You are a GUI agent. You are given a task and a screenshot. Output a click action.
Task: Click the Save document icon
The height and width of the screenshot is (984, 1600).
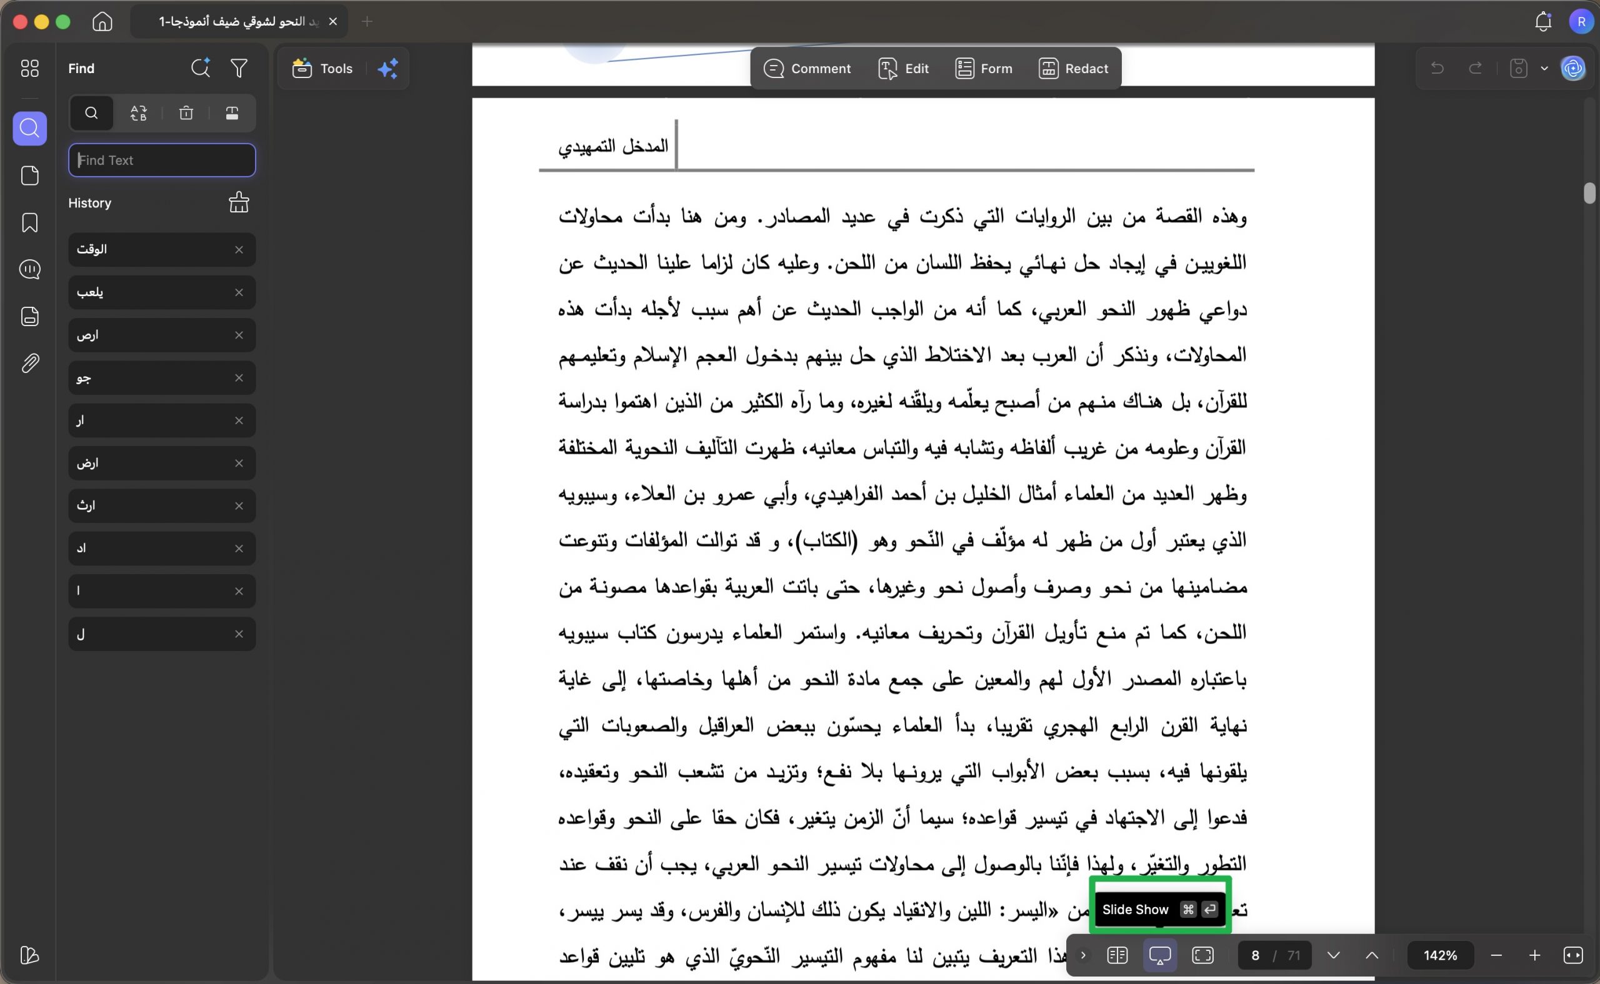point(1519,68)
